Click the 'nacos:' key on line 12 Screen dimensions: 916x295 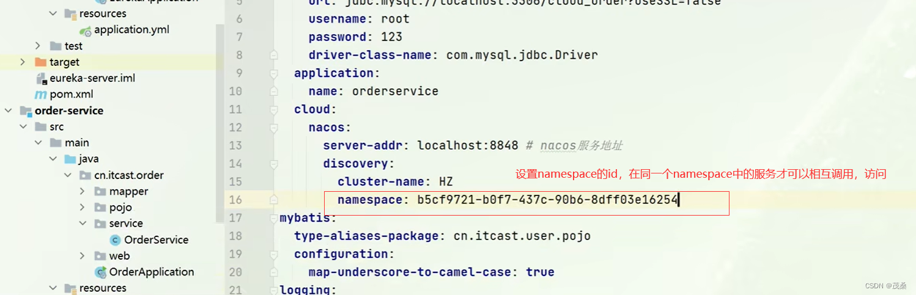point(330,128)
